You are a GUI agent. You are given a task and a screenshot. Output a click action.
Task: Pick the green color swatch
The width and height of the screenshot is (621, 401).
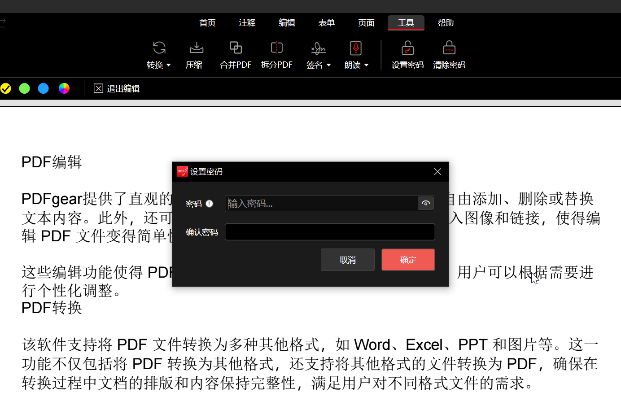[x=25, y=88]
